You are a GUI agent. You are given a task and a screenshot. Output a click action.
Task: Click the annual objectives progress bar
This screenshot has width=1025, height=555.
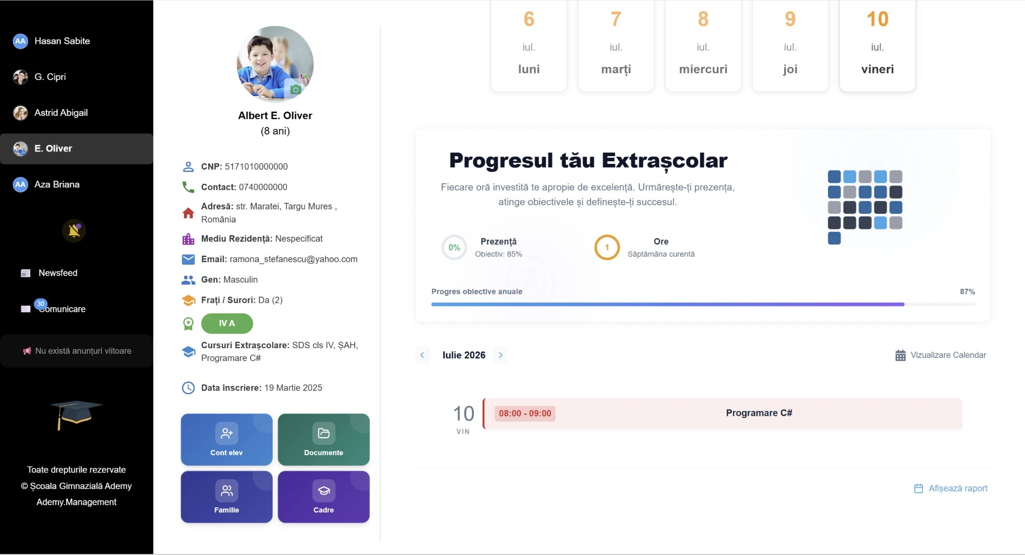click(703, 304)
